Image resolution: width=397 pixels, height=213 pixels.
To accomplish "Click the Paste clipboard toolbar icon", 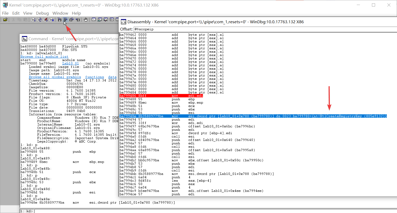I will (25, 20).
